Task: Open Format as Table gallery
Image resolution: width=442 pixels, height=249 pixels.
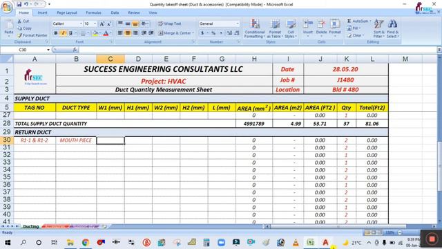Action: pyautogui.click(x=275, y=28)
